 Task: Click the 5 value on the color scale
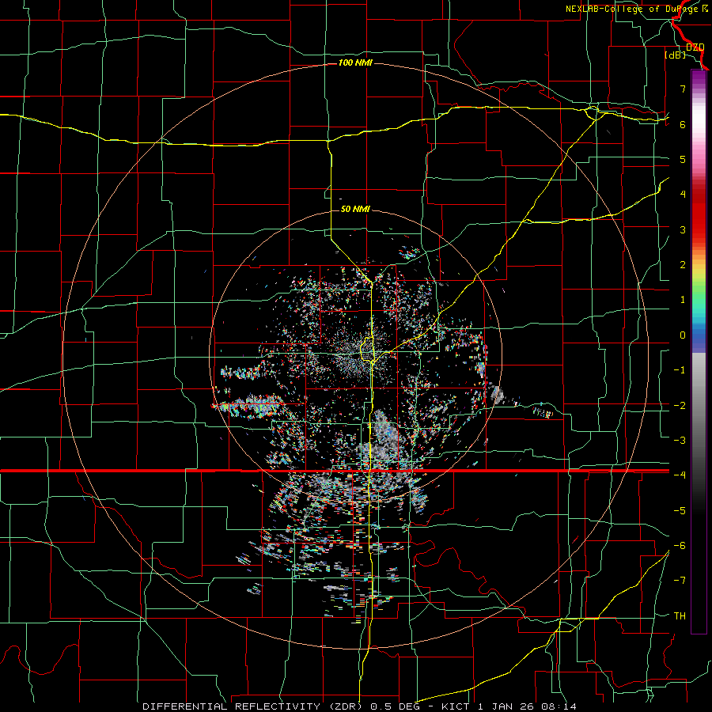(x=683, y=159)
